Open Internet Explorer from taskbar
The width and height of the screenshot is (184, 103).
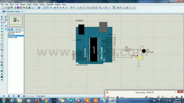tap(12, 100)
